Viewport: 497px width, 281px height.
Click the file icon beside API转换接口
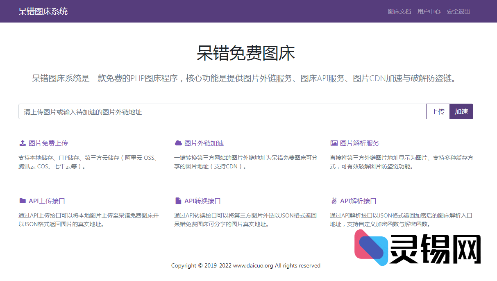[178, 200]
